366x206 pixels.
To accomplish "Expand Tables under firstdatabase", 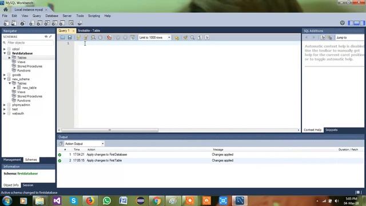I will coord(10,58).
